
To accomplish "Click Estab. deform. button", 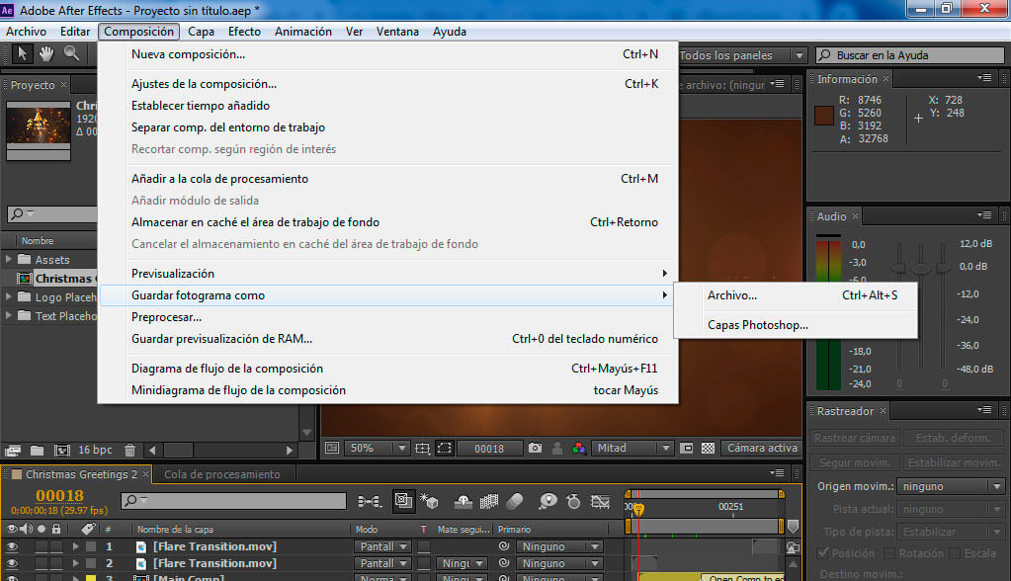I will pyautogui.click(x=953, y=438).
